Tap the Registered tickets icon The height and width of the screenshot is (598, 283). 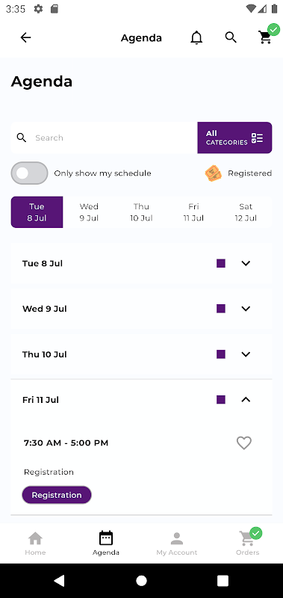214,173
